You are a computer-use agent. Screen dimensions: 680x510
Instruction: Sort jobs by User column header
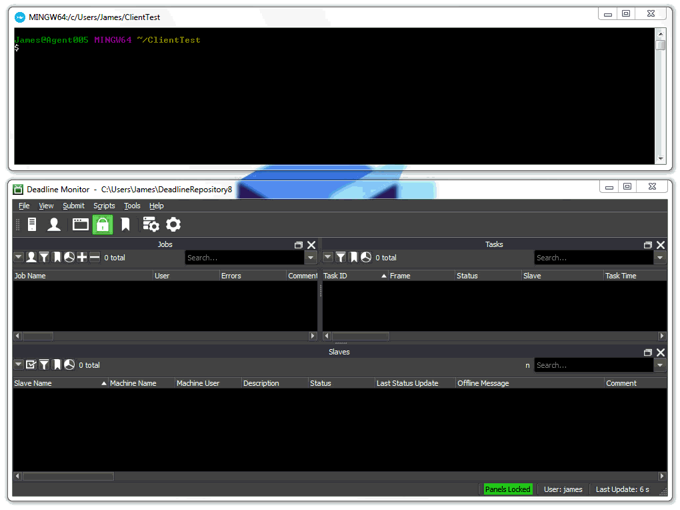click(x=187, y=276)
